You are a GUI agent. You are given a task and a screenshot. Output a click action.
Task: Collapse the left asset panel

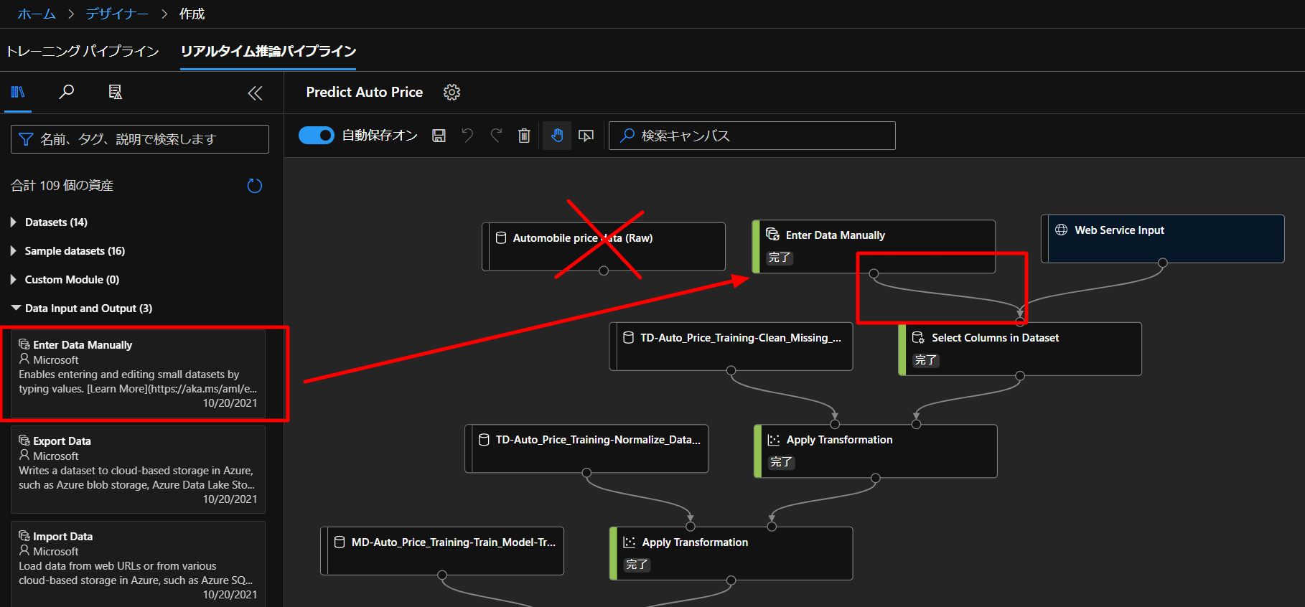pos(255,93)
